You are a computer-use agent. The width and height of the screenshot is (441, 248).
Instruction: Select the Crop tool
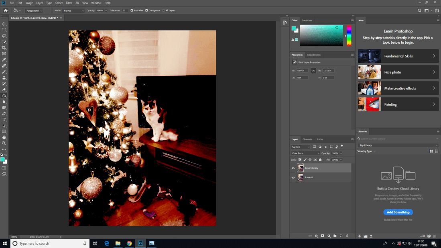pyautogui.click(x=4, y=48)
